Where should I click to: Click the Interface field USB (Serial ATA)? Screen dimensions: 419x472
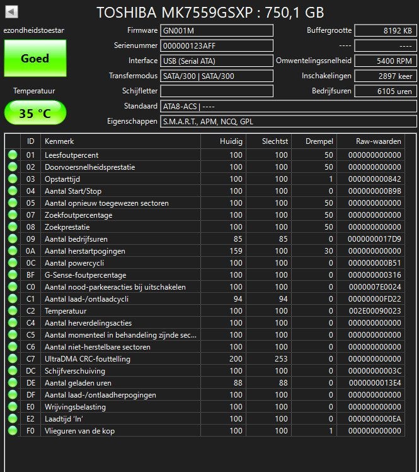[217, 61]
